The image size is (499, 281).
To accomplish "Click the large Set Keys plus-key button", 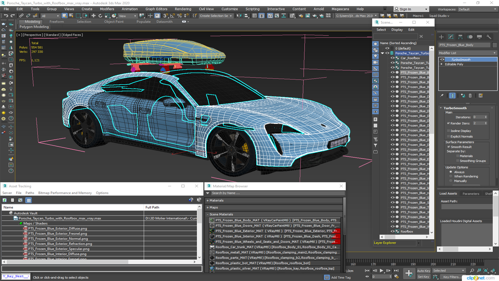I will 409,273.
